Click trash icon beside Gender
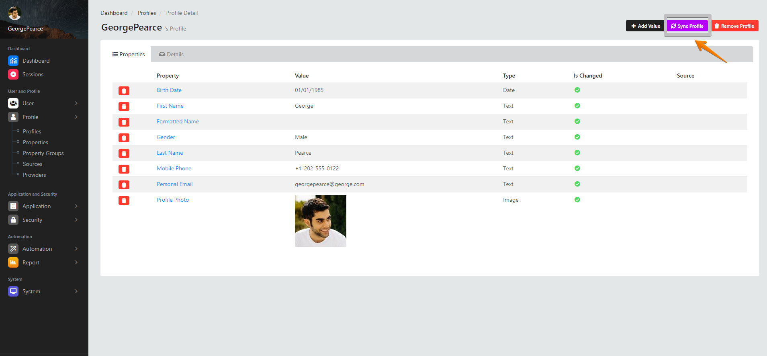 [x=124, y=138]
